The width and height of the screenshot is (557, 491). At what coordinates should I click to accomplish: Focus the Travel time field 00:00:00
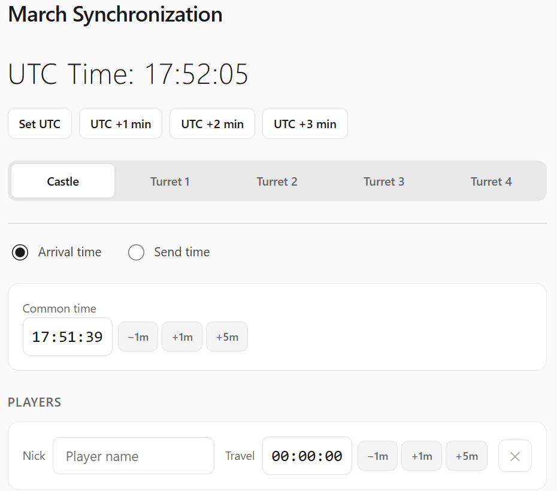click(x=307, y=456)
